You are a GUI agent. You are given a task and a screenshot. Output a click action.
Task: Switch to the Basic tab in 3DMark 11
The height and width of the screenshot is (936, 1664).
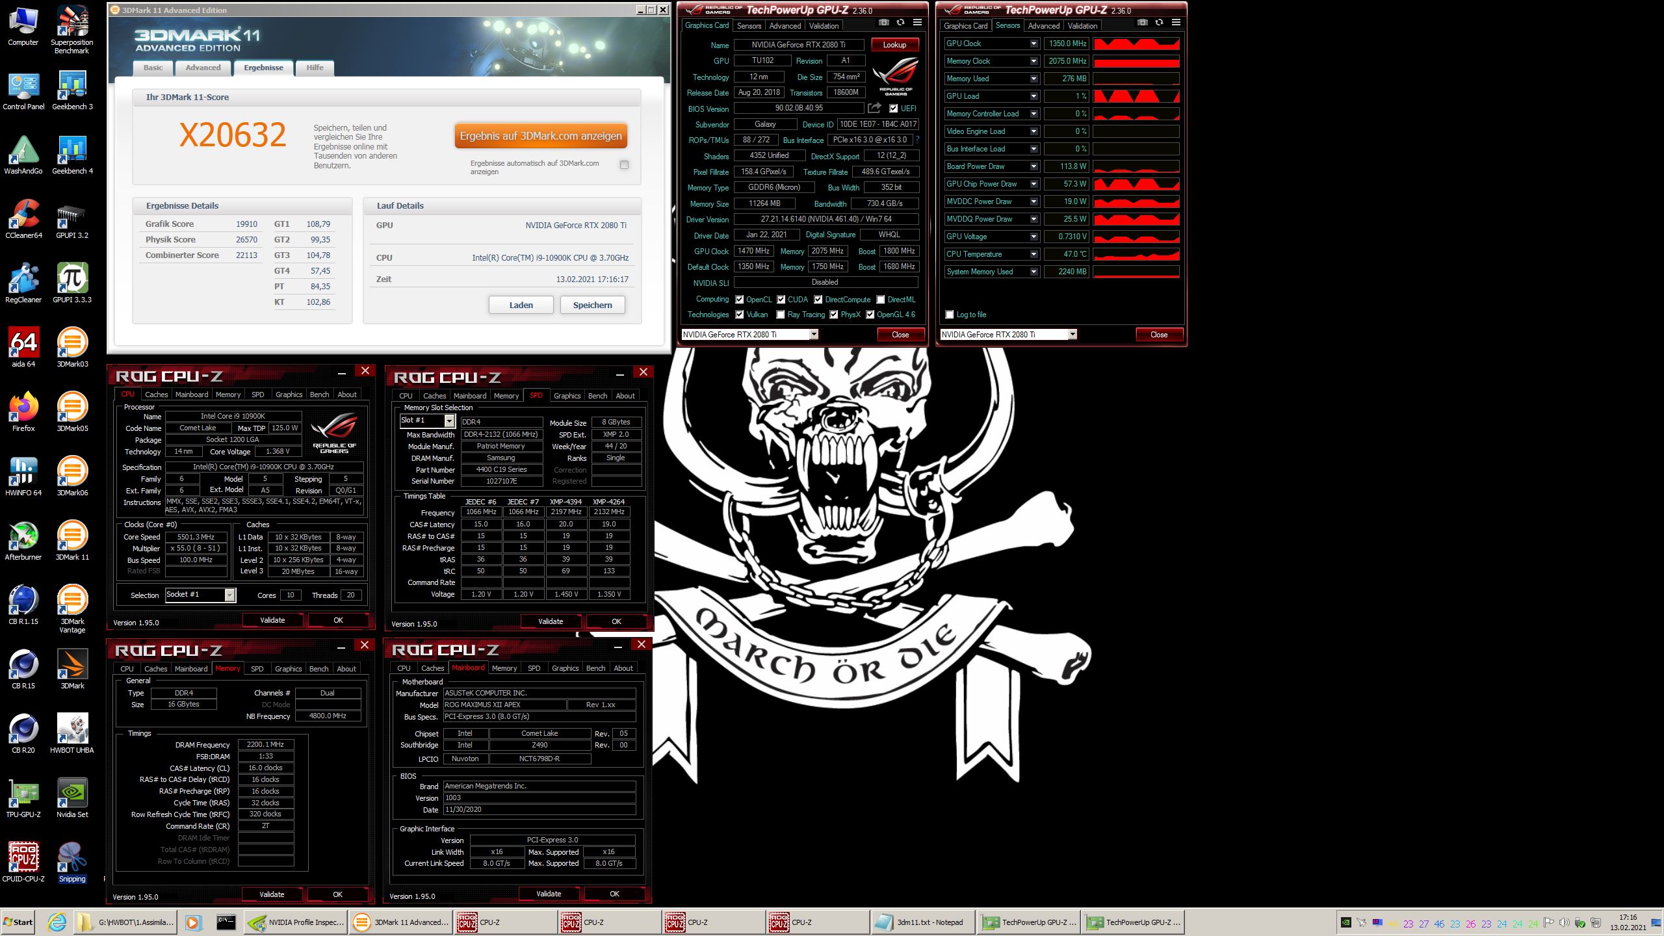(x=153, y=68)
